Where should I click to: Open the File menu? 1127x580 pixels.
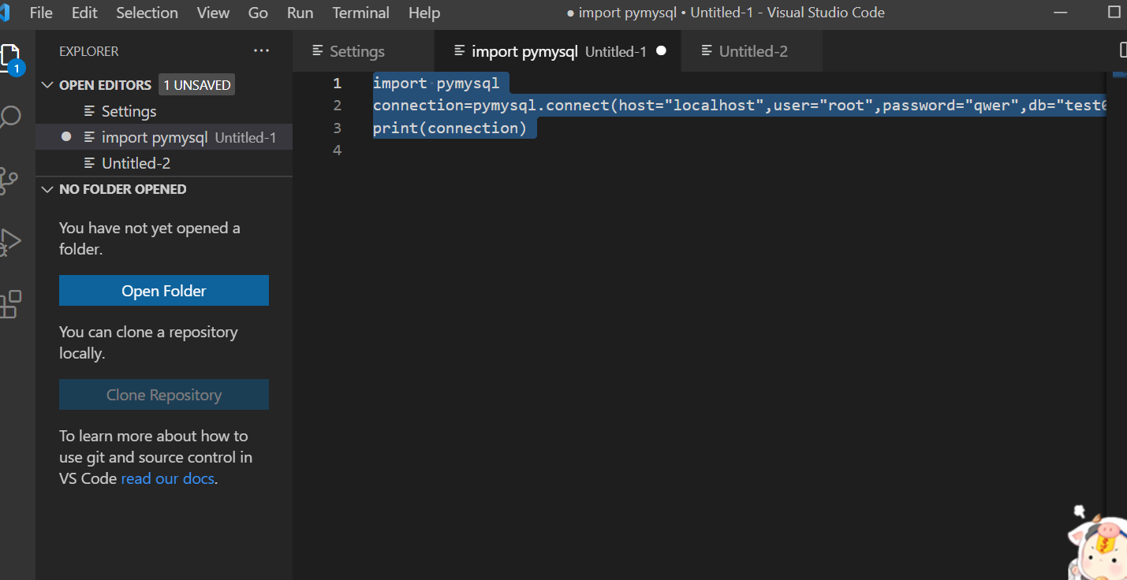pos(41,13)
